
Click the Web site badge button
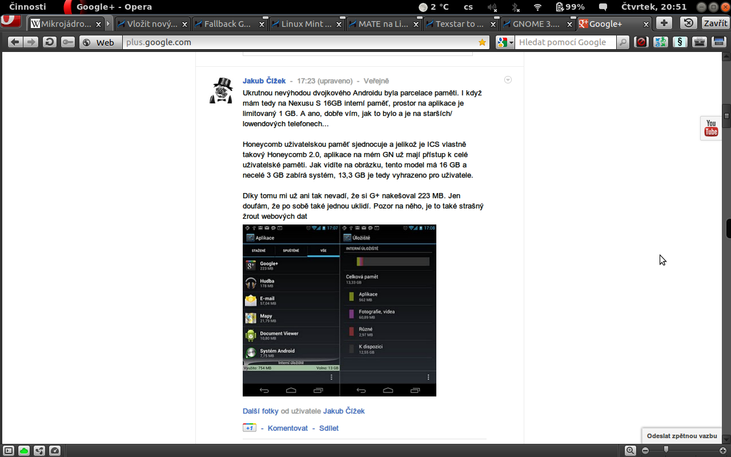pos(101,42)
